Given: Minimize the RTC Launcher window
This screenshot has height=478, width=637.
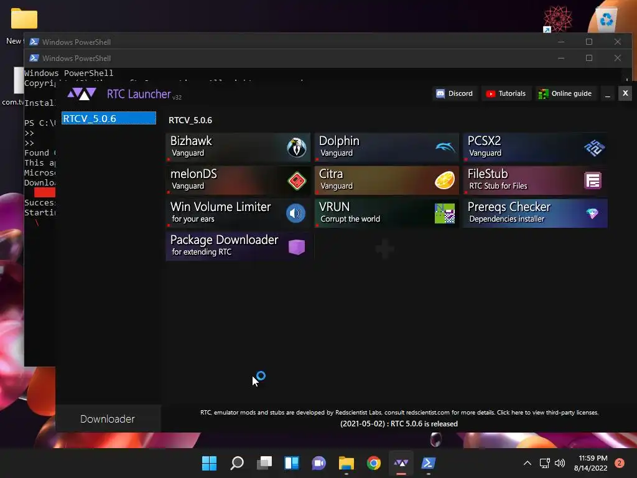Looking at the screenshot, I should 608,94.
